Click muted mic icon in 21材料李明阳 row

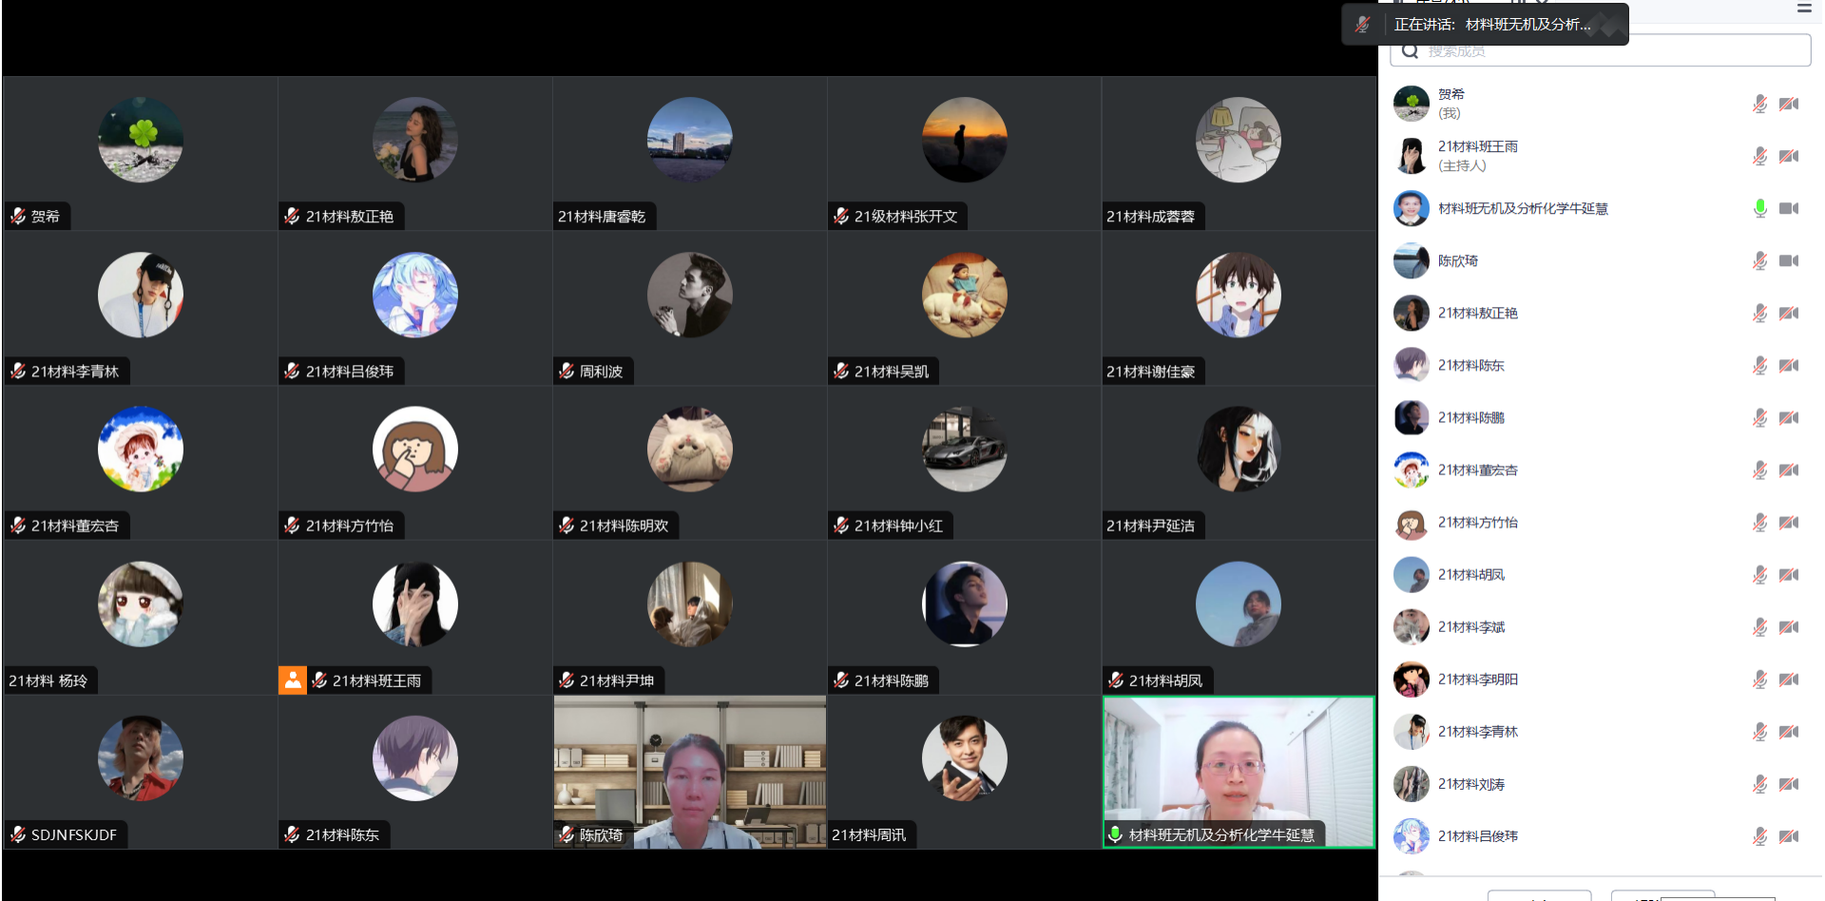click(1759, 680)
